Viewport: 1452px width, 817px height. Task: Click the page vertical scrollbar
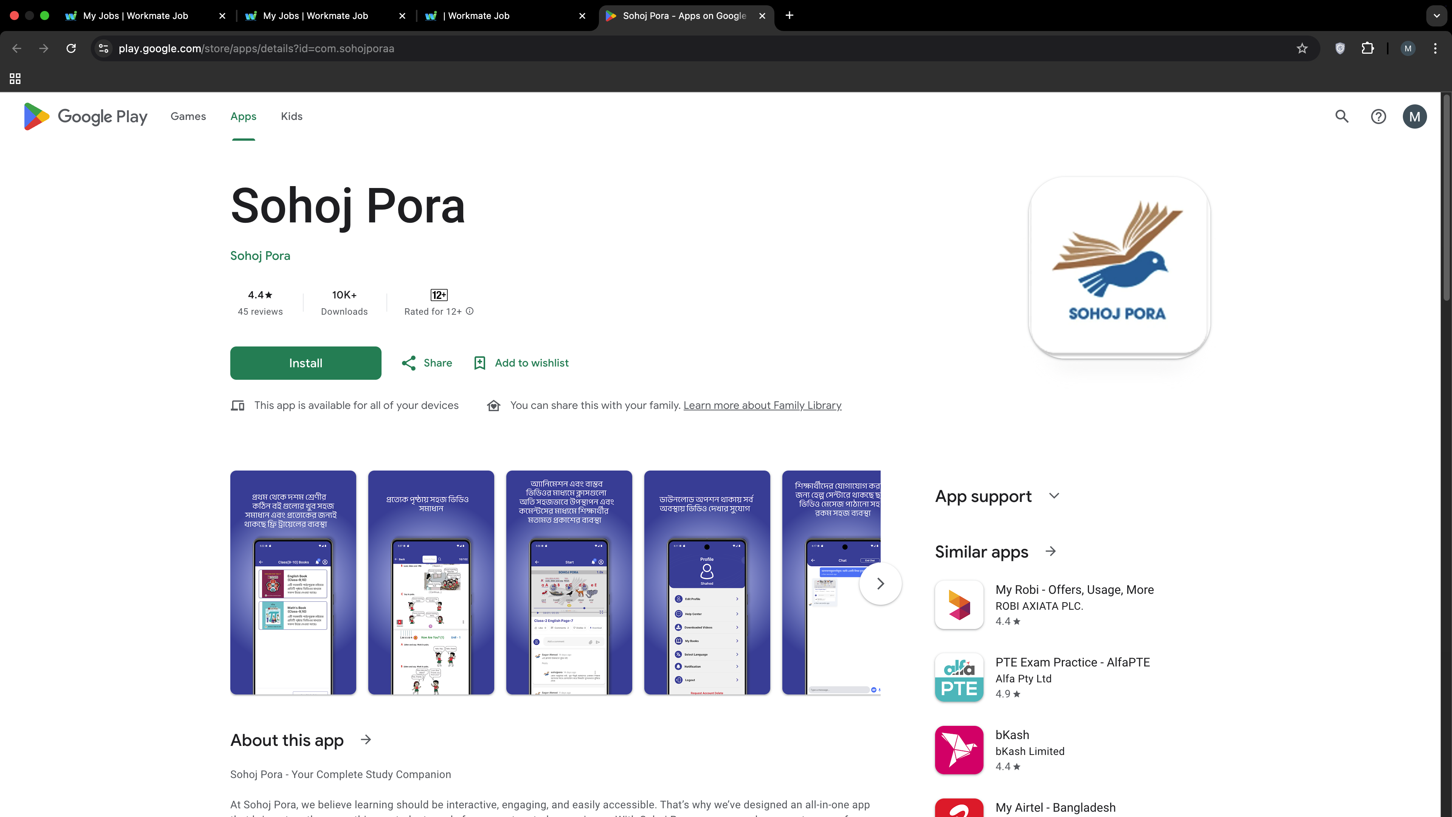click(x=1446, y=197)
